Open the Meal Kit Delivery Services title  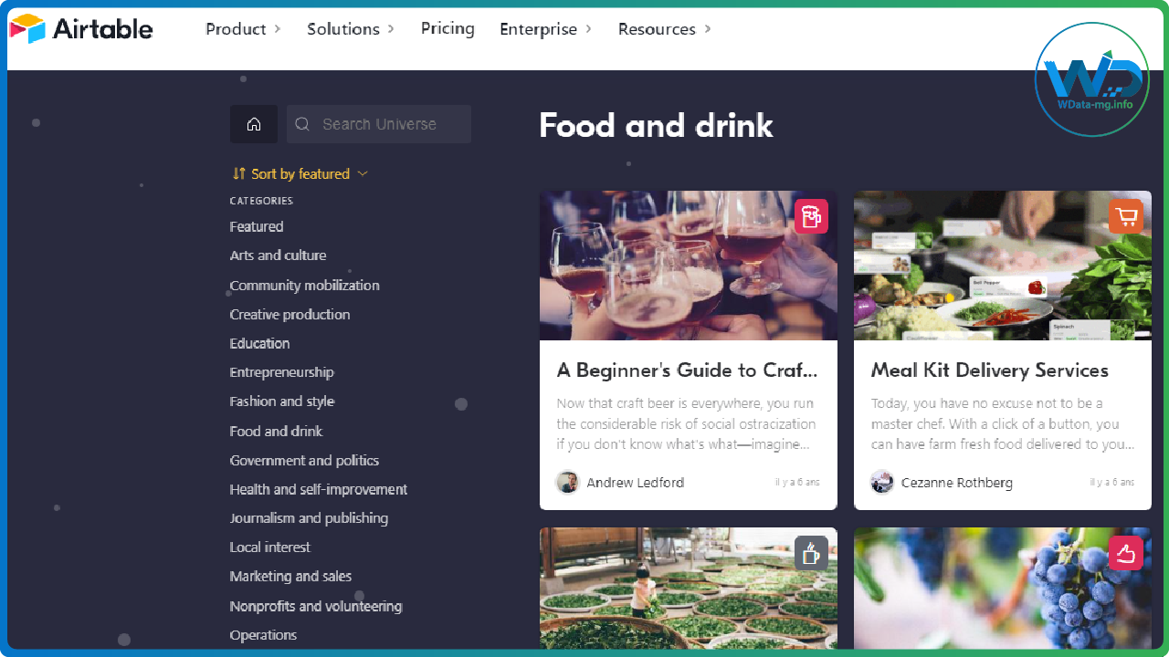989,370
